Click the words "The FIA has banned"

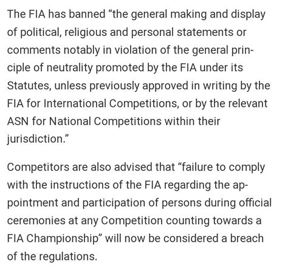[57, 15]
